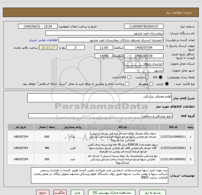202x195 pixels.
Task: Click the تعداد / مقدار column header
Action: (x=47, y=127)
